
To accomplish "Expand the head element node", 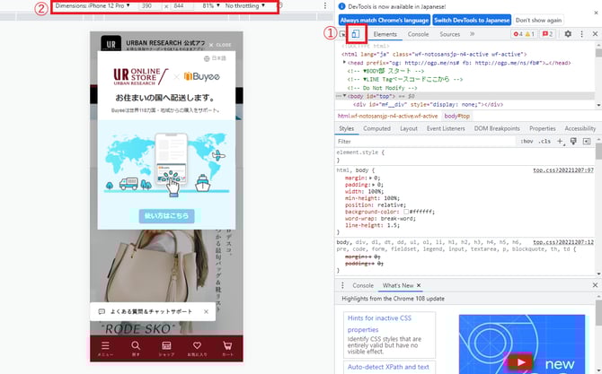I will coord(344,62).
